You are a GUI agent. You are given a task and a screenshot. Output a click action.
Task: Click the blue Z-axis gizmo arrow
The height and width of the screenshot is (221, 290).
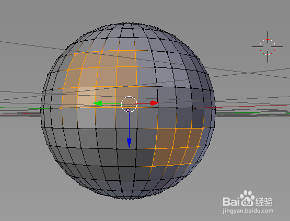click(129, 143)
